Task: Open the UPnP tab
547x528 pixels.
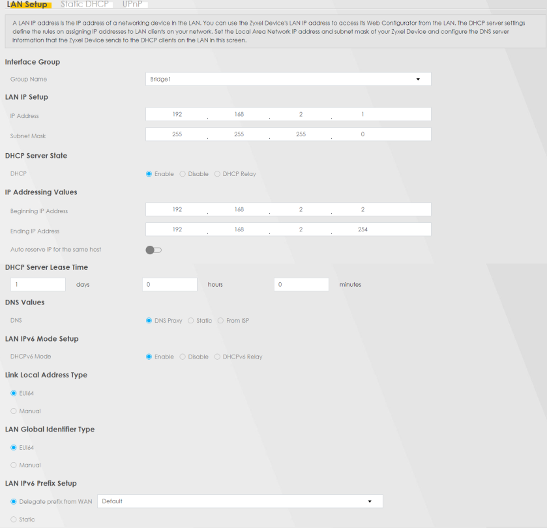Action: point(132,5)
